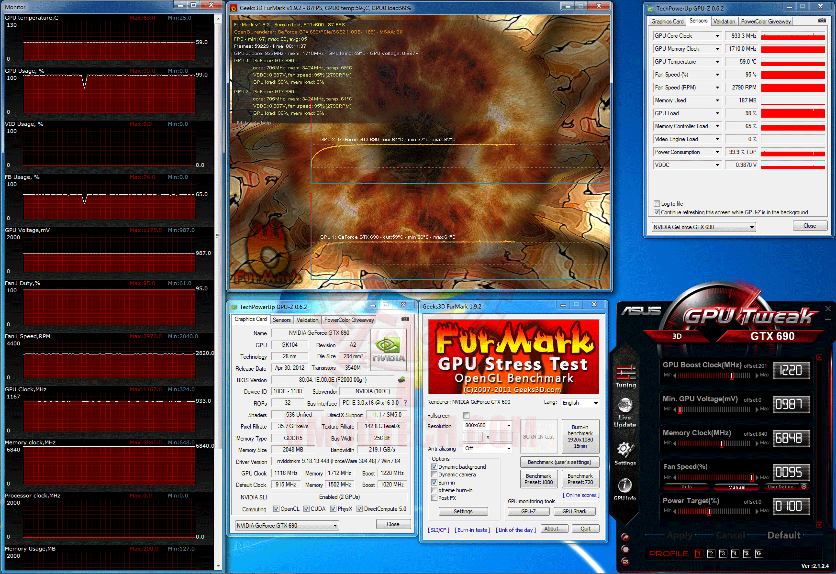
Task: Open the Lang dropdown set to English
Action: [x=580, y=403]
